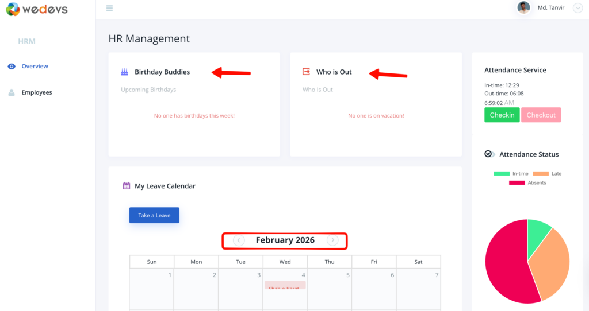The image size is (589, 311).
Task: Click the hamburger menu icon
Action: 109,8
